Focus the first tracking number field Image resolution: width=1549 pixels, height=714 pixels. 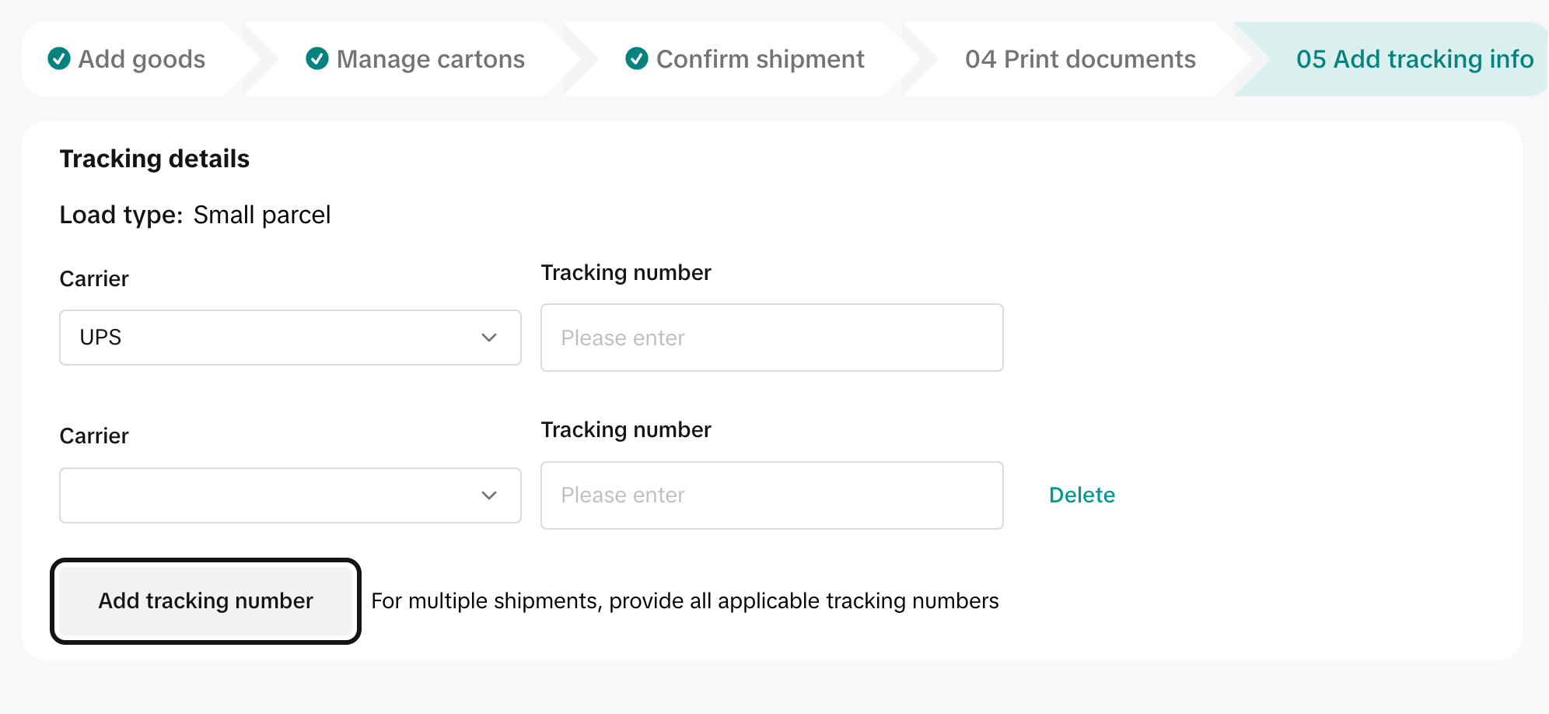pyautogui.click(x=771, y=338)
